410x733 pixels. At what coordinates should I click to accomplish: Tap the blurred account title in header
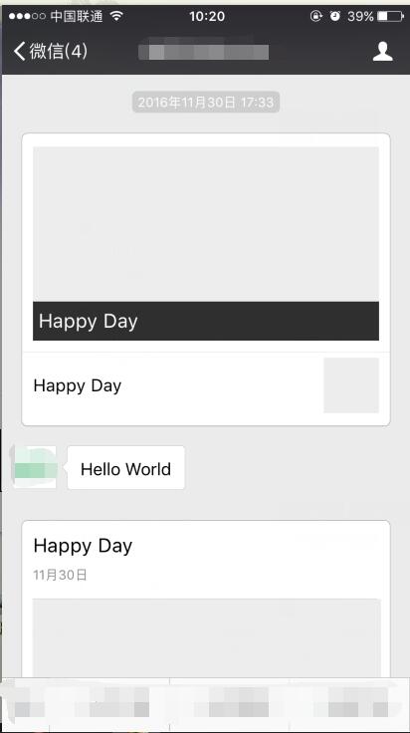point(204,52)
